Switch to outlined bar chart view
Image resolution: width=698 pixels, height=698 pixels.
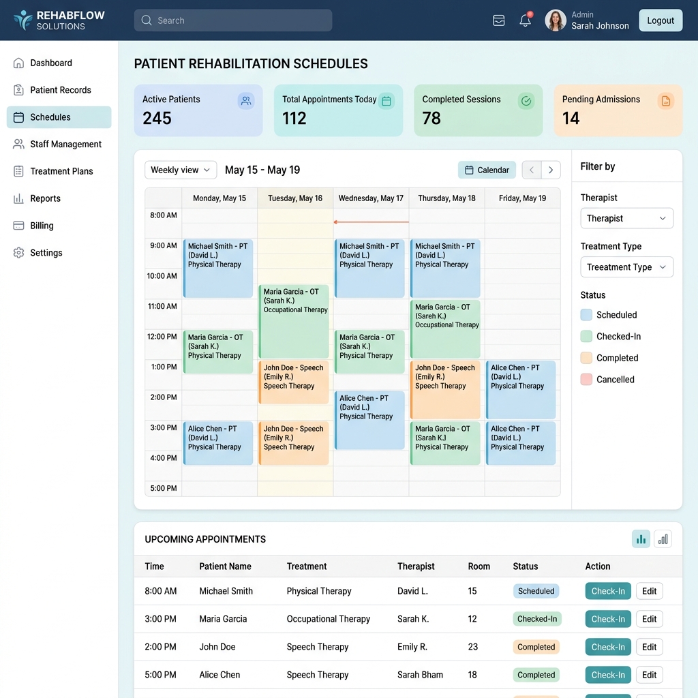(x=663, y=539)
